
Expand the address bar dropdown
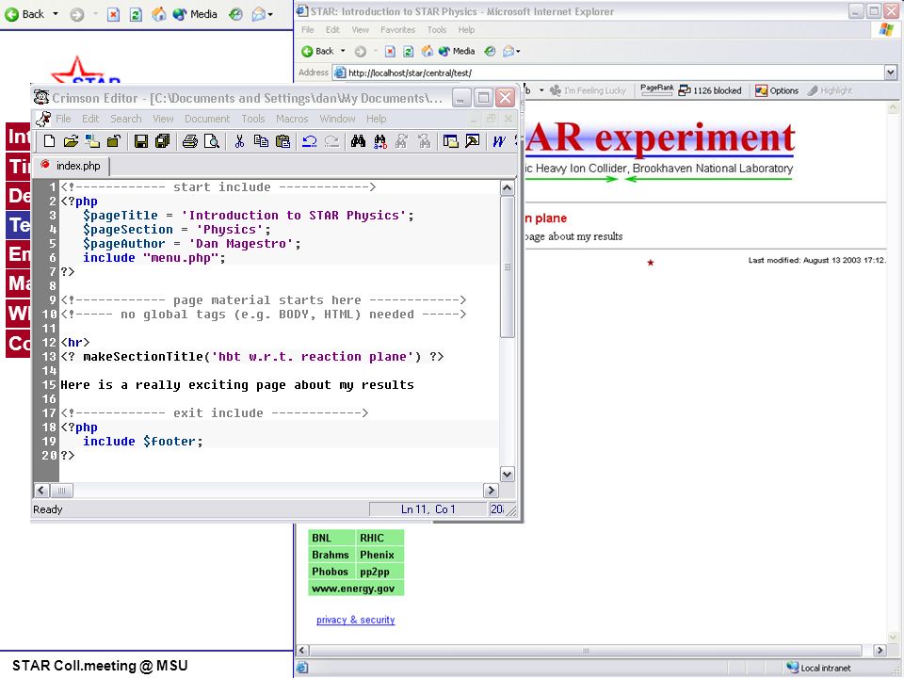point(891,73)
